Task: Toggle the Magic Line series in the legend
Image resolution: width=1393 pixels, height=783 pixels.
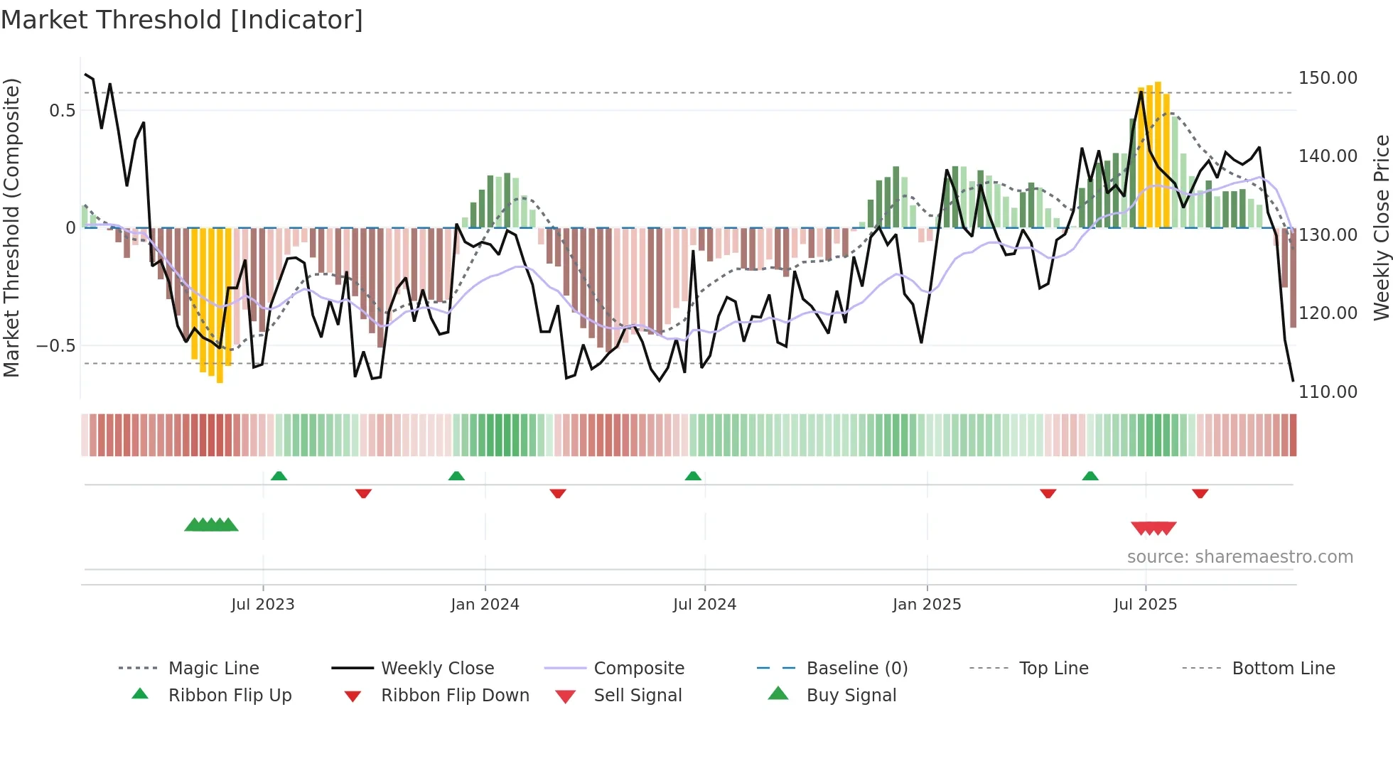Action: (213, 668)
